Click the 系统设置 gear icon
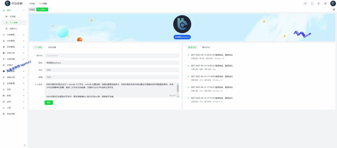Viewport: 337px width, 148px height. [4, 114]
